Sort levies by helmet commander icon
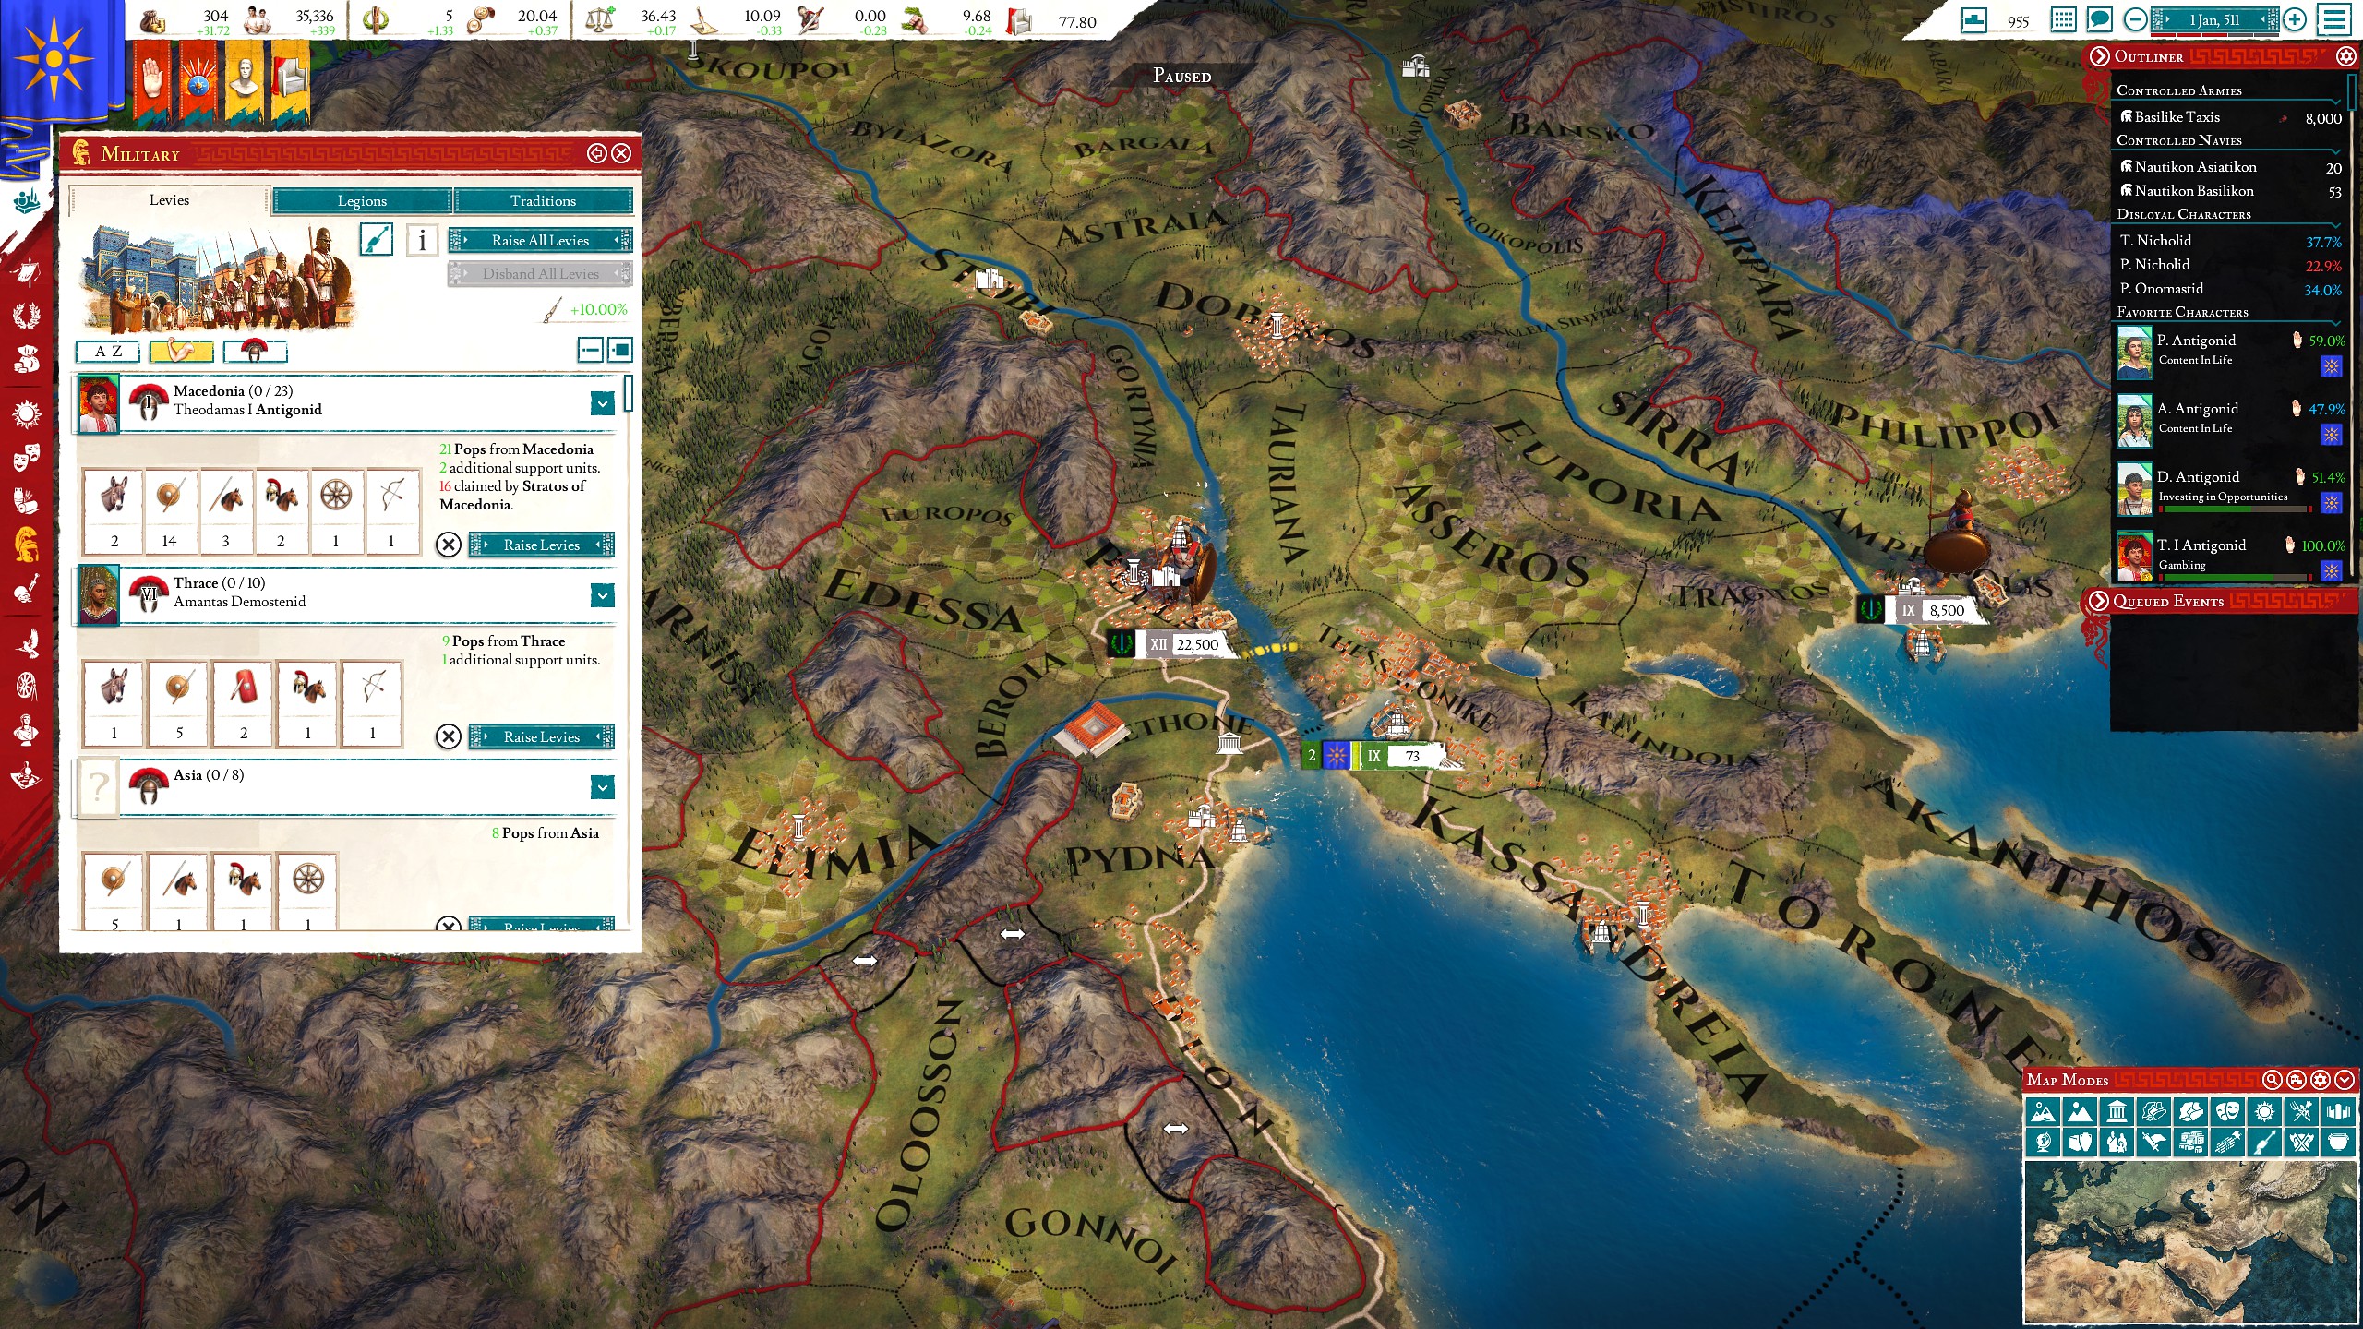Screen dimensions: 2363x1329 [255, 352]
